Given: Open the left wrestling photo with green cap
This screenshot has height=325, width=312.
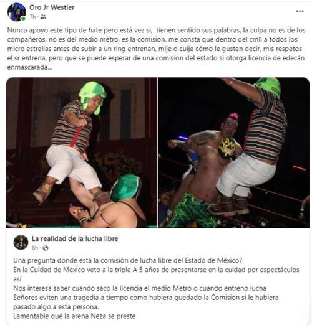Looking at the screenshot, I should pyautogui.click(x=82, y=153).
